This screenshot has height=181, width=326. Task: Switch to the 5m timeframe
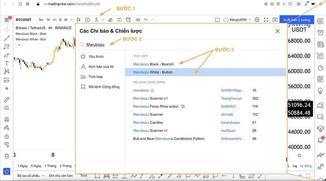tap(41, 20)
